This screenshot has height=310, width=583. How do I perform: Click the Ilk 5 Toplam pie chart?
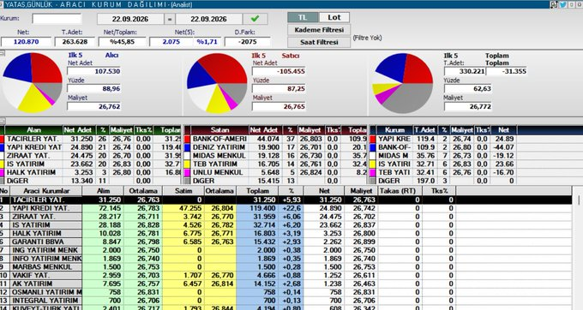[402, 83]
